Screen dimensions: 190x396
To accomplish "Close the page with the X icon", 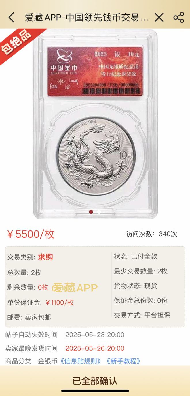I will point(159,18).
